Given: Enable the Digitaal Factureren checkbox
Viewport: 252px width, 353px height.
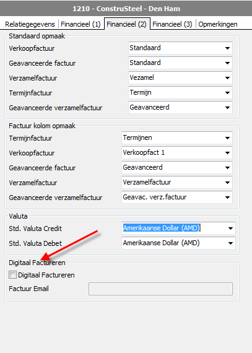Looking at the screenshot, I should click(x=12, y=275).
